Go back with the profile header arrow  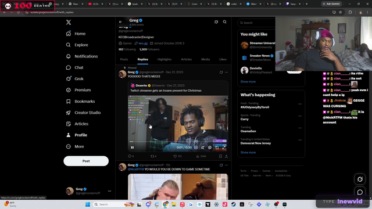pyautogui.click(x=120, y=22)
